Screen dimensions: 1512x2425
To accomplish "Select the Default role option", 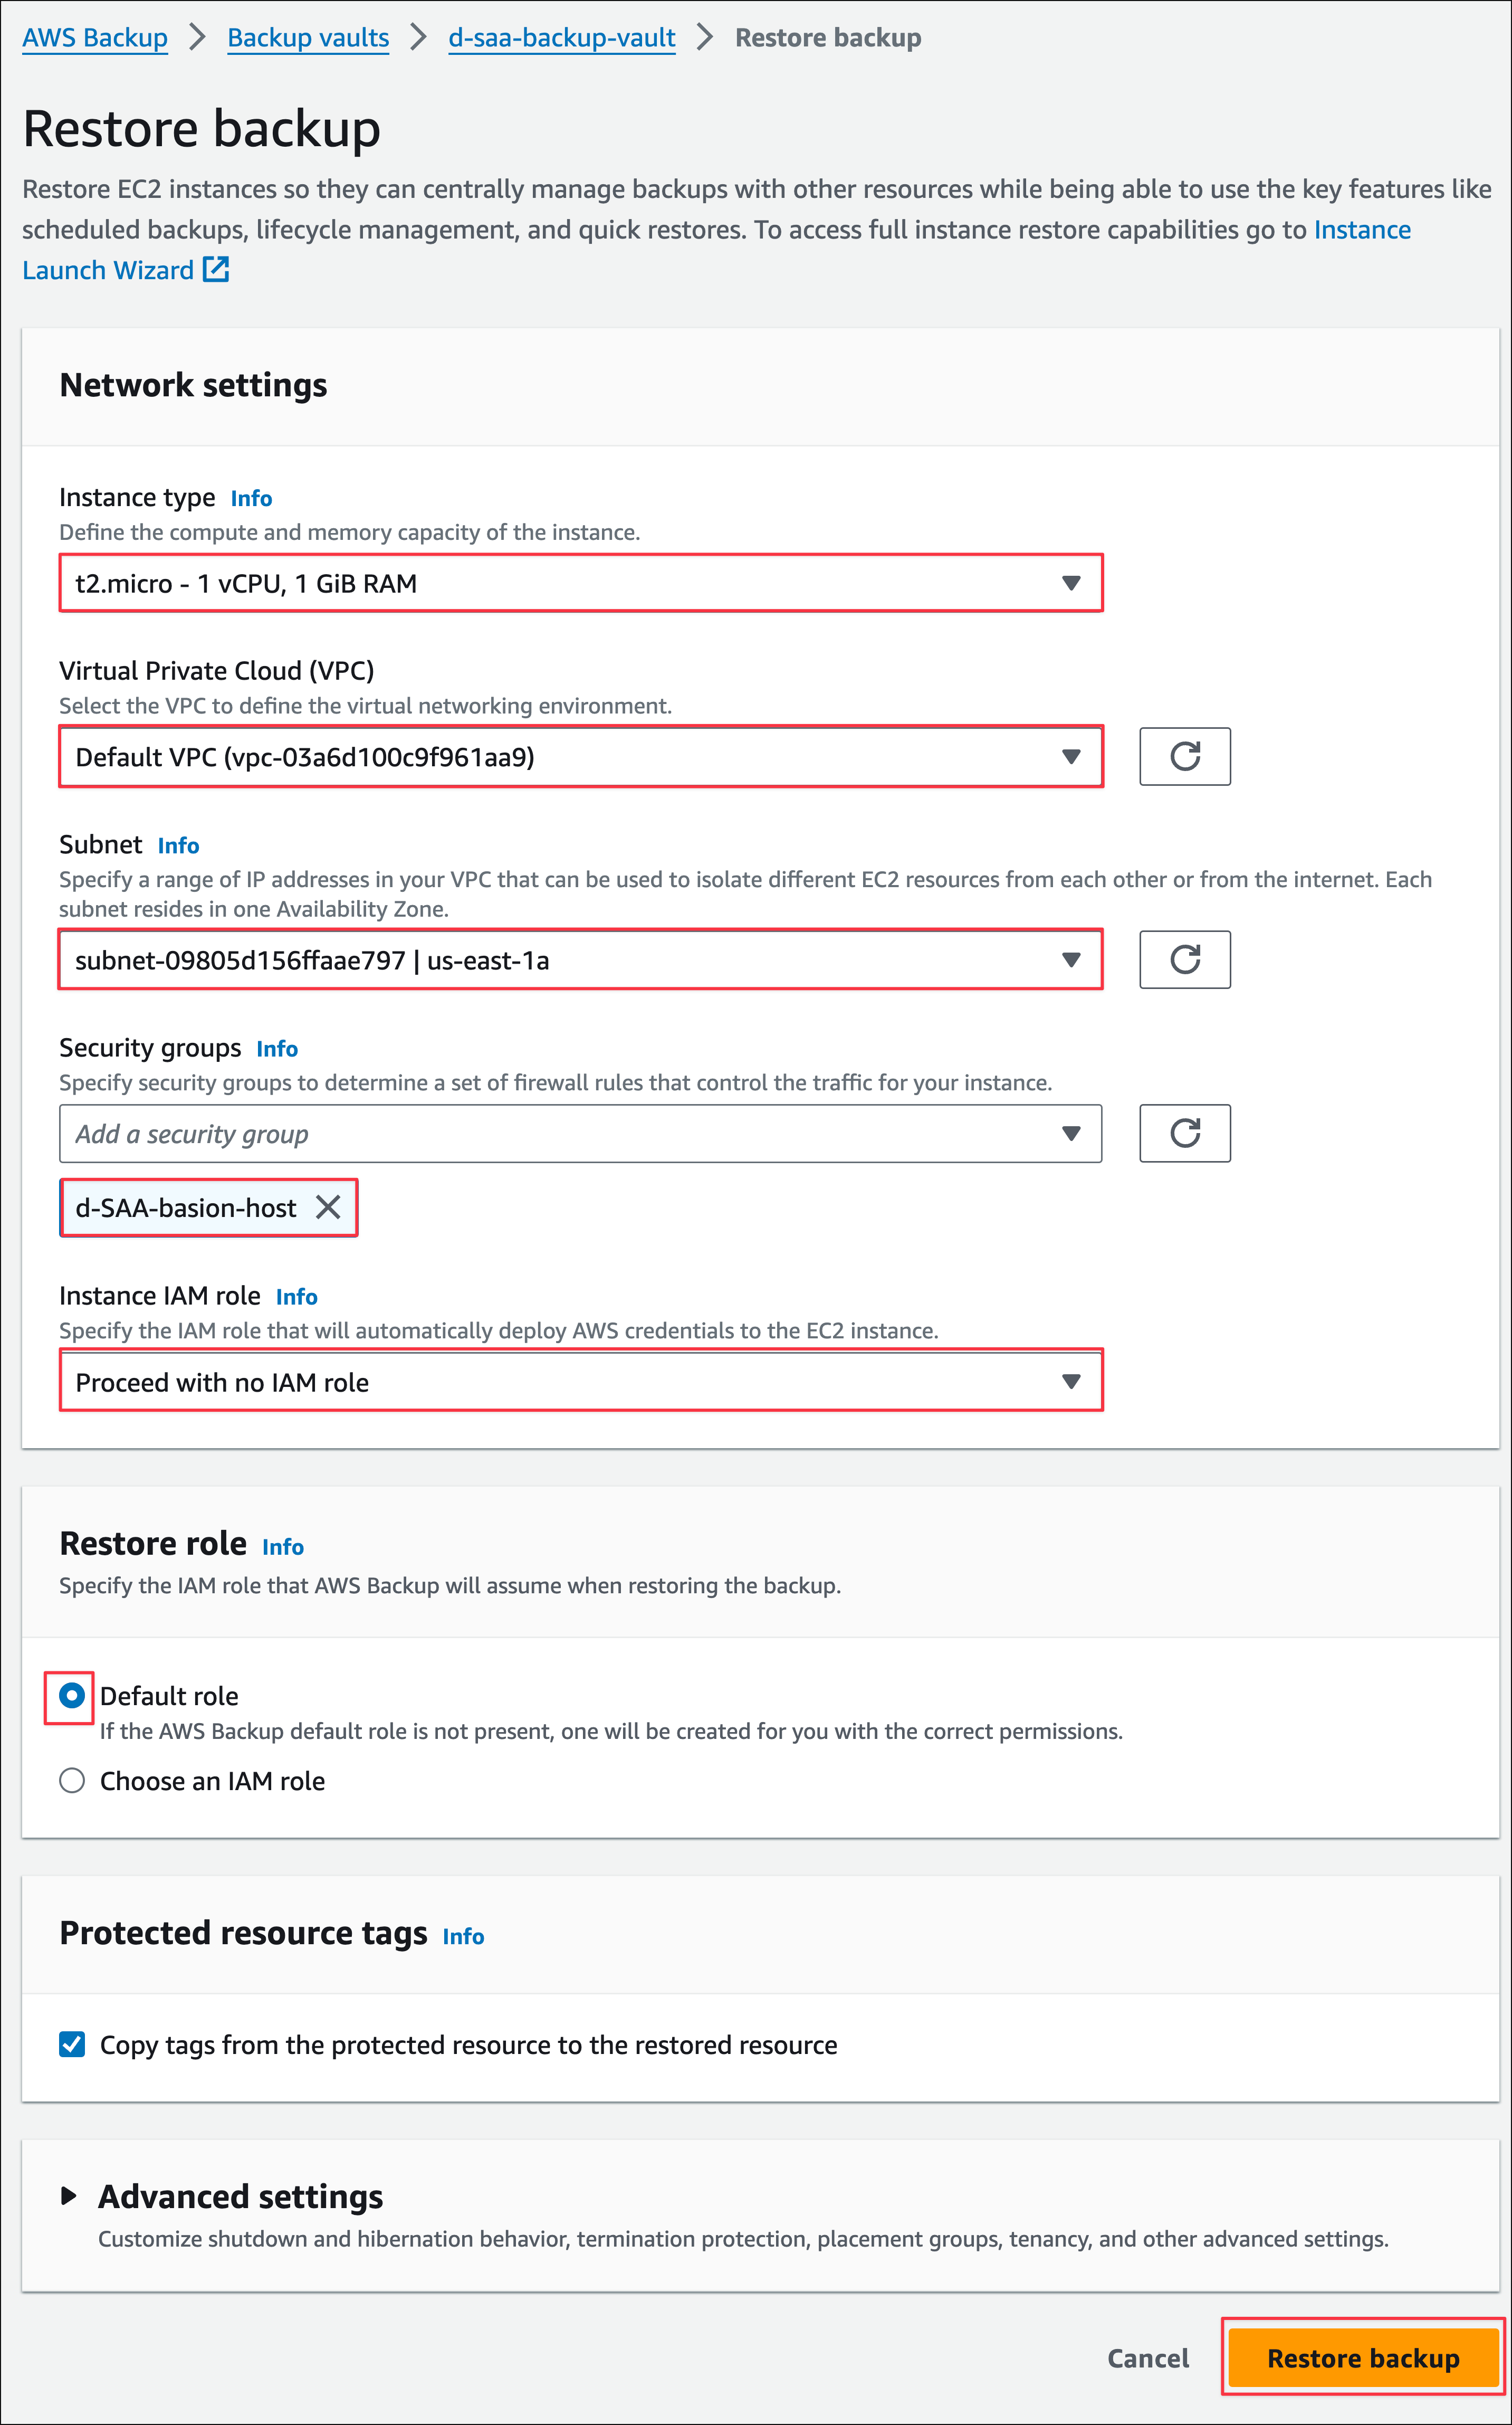I will pyautogui.click(x=72, y=1696).
